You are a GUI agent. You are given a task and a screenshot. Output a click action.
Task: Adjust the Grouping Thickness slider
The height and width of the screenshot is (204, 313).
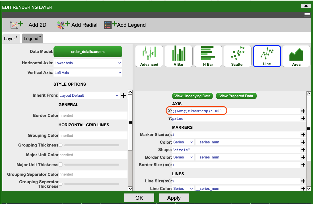[92, 145]
